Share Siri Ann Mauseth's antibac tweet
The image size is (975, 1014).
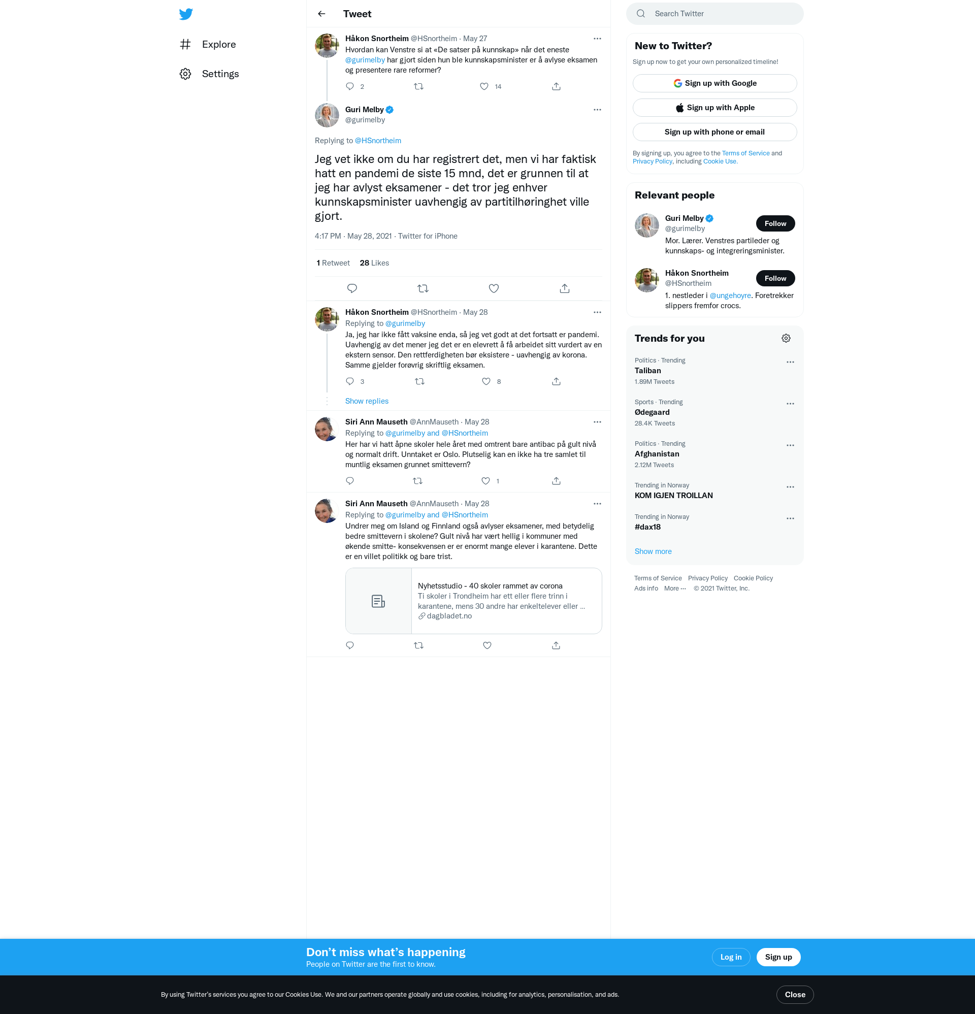click(x=557, y=481)
